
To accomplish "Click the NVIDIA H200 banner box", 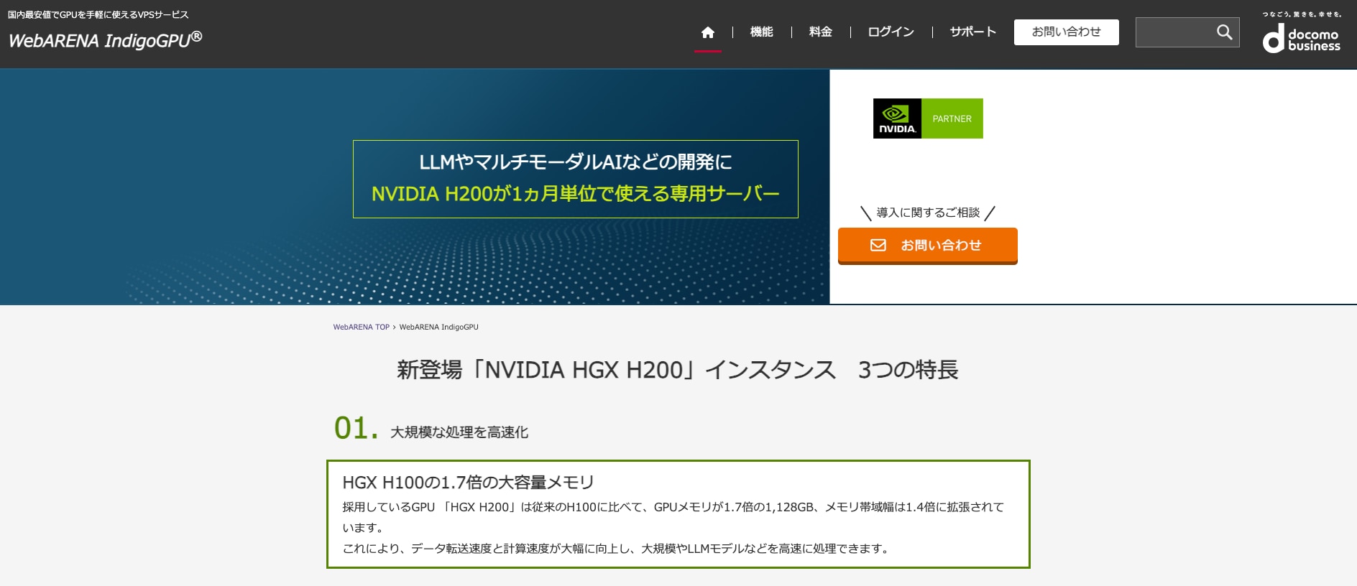I will pyautogui.click(x=576, y=179).
